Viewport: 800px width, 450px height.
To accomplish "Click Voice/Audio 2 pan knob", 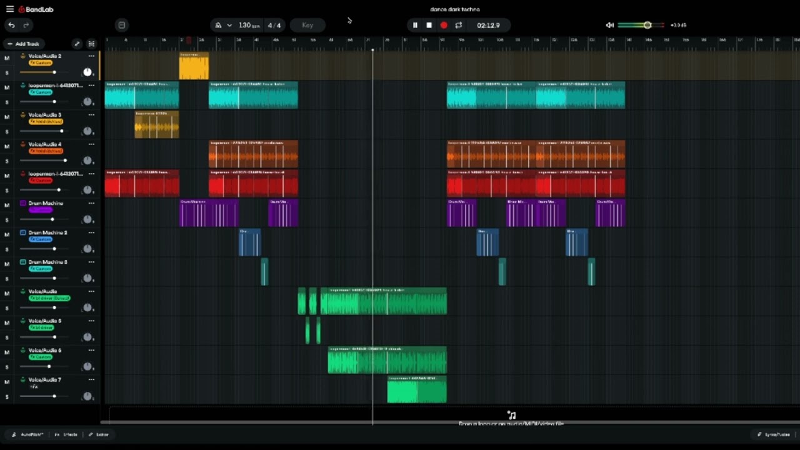I will [87, 72].
